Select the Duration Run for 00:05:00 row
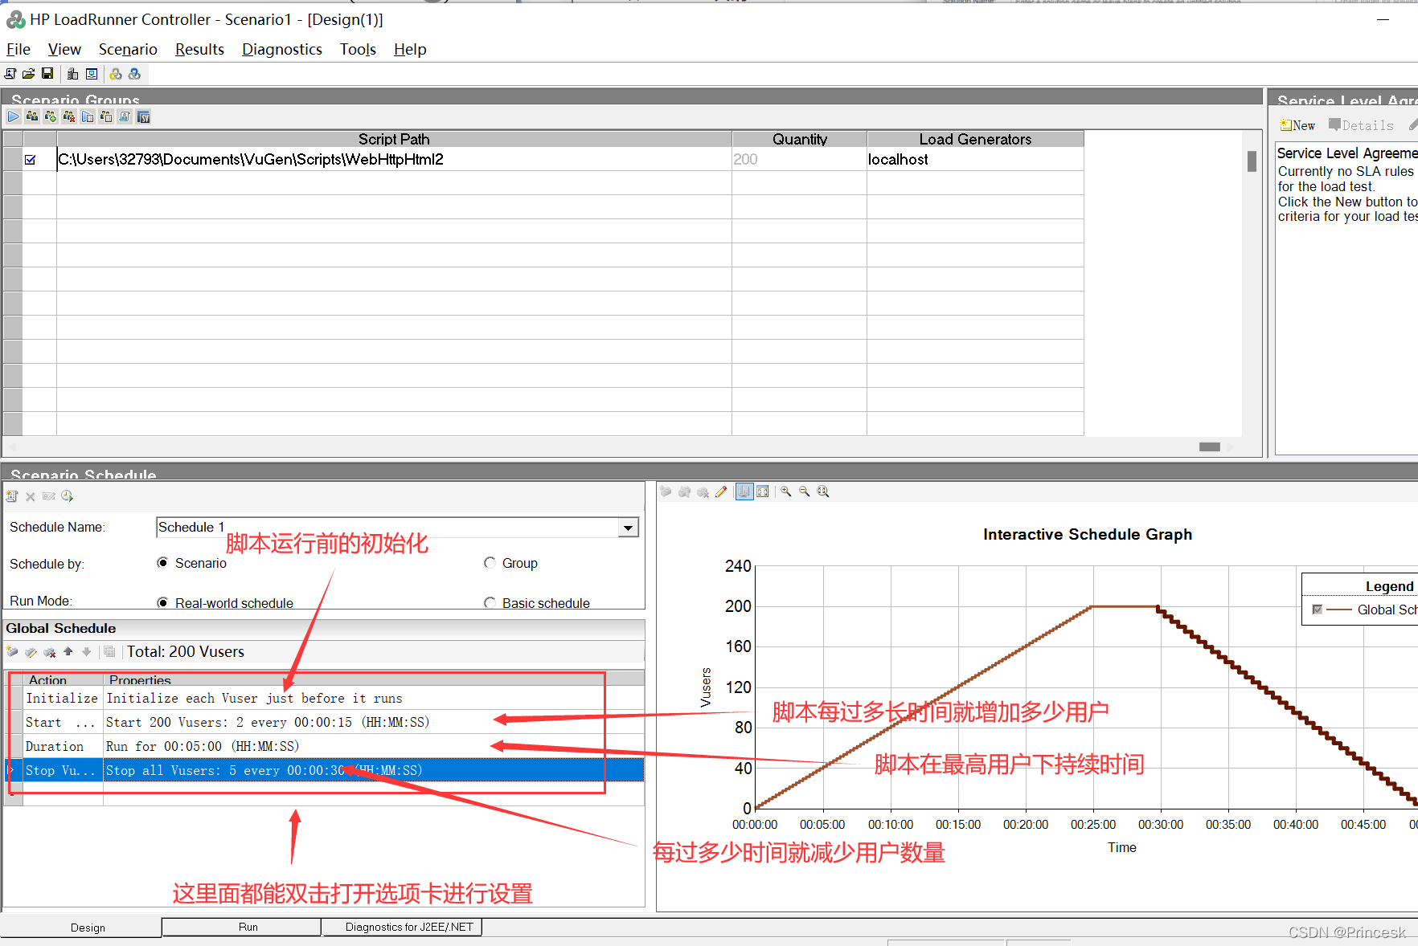The image size is (1418, 946). pos(325,746)
